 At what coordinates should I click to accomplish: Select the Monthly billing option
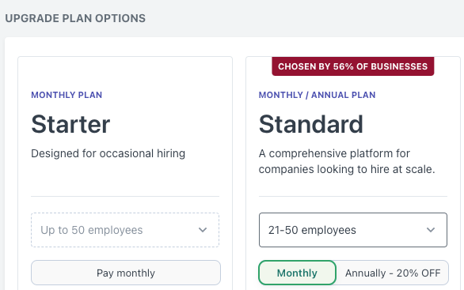point(297,273)
